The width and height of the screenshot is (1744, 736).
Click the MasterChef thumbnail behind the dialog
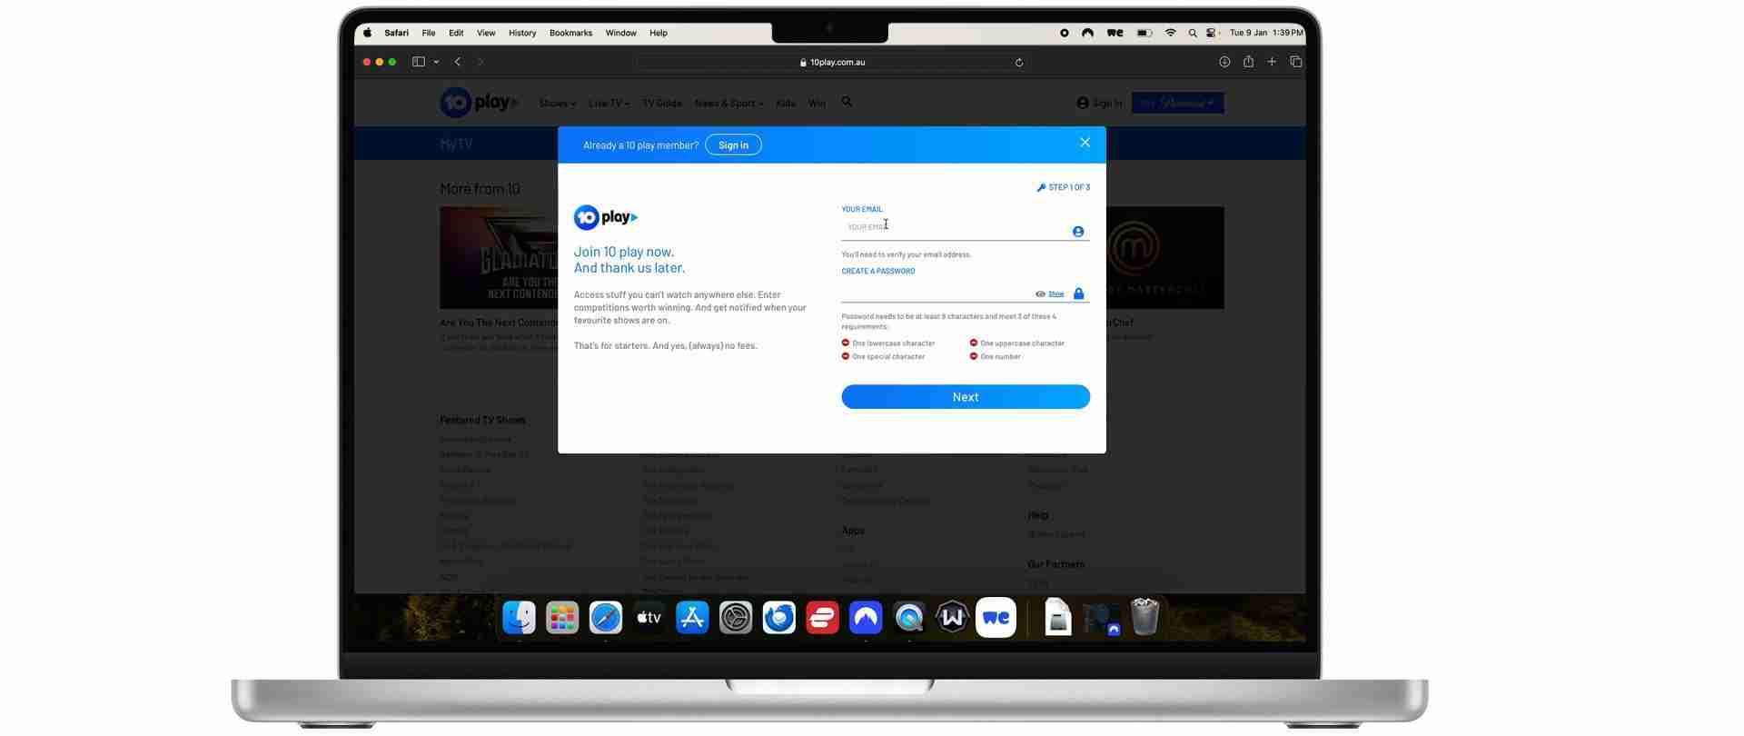point(1165,258)
